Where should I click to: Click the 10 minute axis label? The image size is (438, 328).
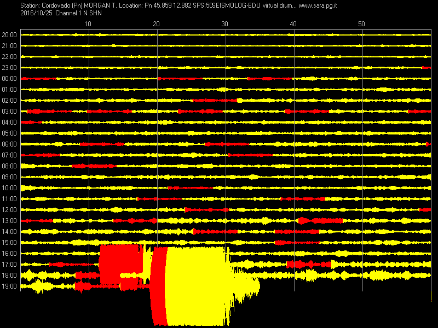[x=88, y=24]
